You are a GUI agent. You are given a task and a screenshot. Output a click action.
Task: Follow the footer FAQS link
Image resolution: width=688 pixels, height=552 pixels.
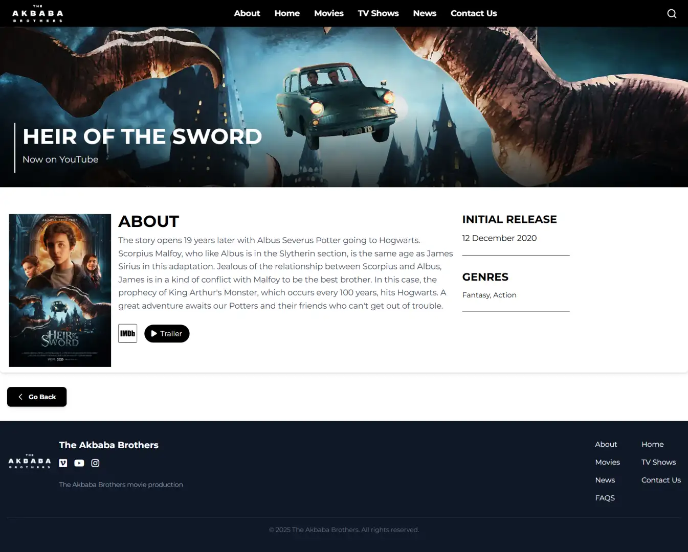click(x=605, y=498)
